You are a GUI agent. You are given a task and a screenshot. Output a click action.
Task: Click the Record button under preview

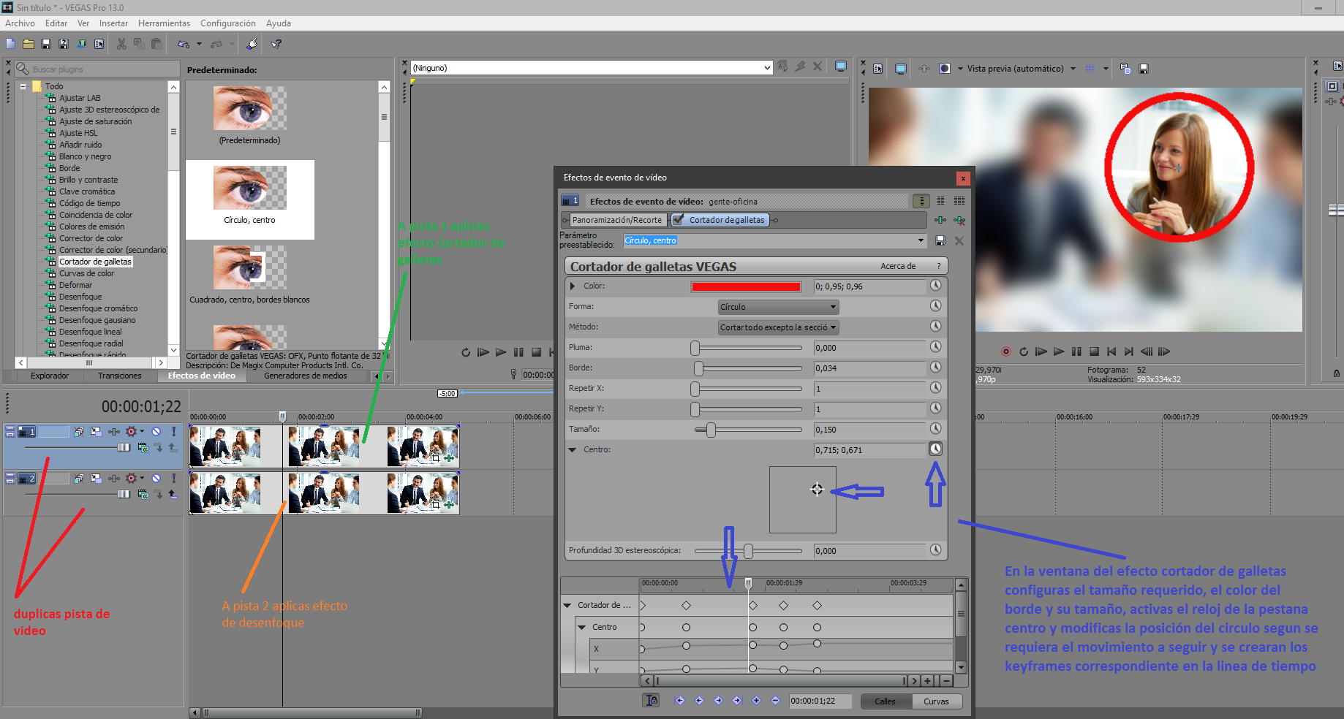tap(1006, 351)
